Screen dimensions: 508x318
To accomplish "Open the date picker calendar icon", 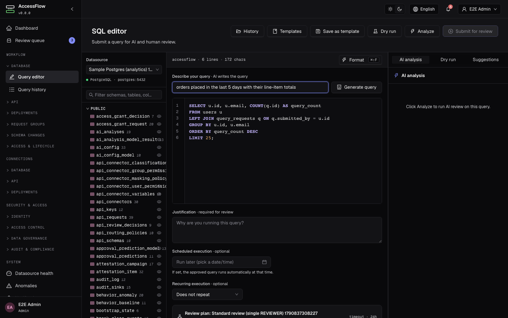I will click(264, 262).
